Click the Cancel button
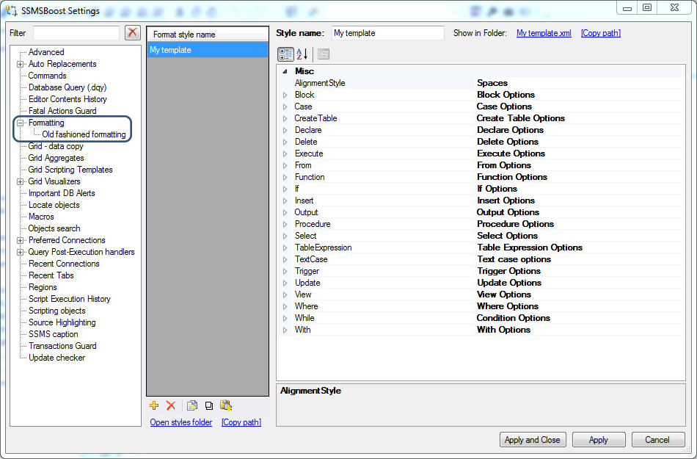697x459 pixels. [657, 439]
